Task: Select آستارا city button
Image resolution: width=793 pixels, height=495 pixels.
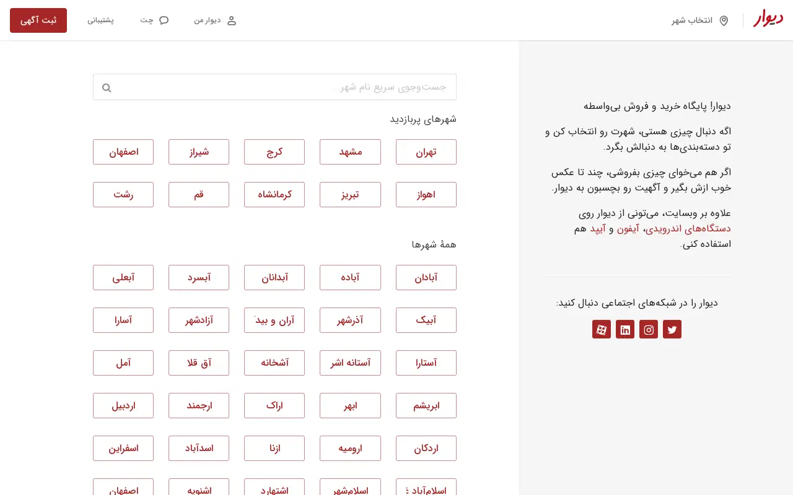Action: [426, 363]
